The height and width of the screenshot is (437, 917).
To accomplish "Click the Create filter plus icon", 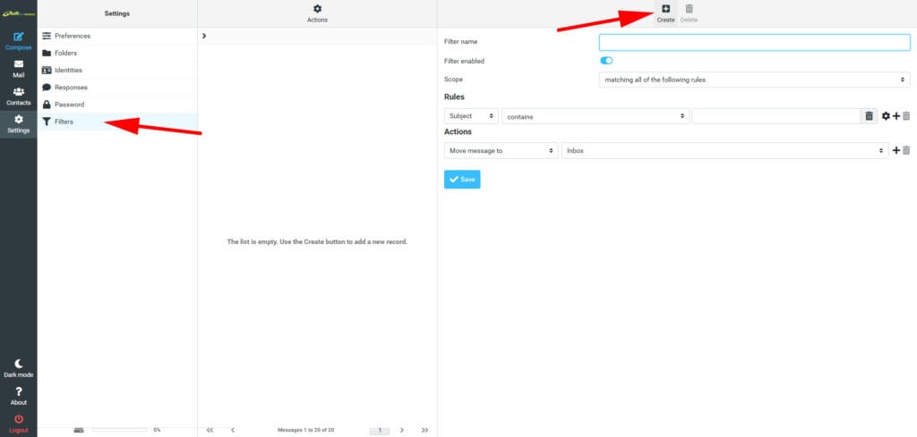I will [x=664, y=10].
